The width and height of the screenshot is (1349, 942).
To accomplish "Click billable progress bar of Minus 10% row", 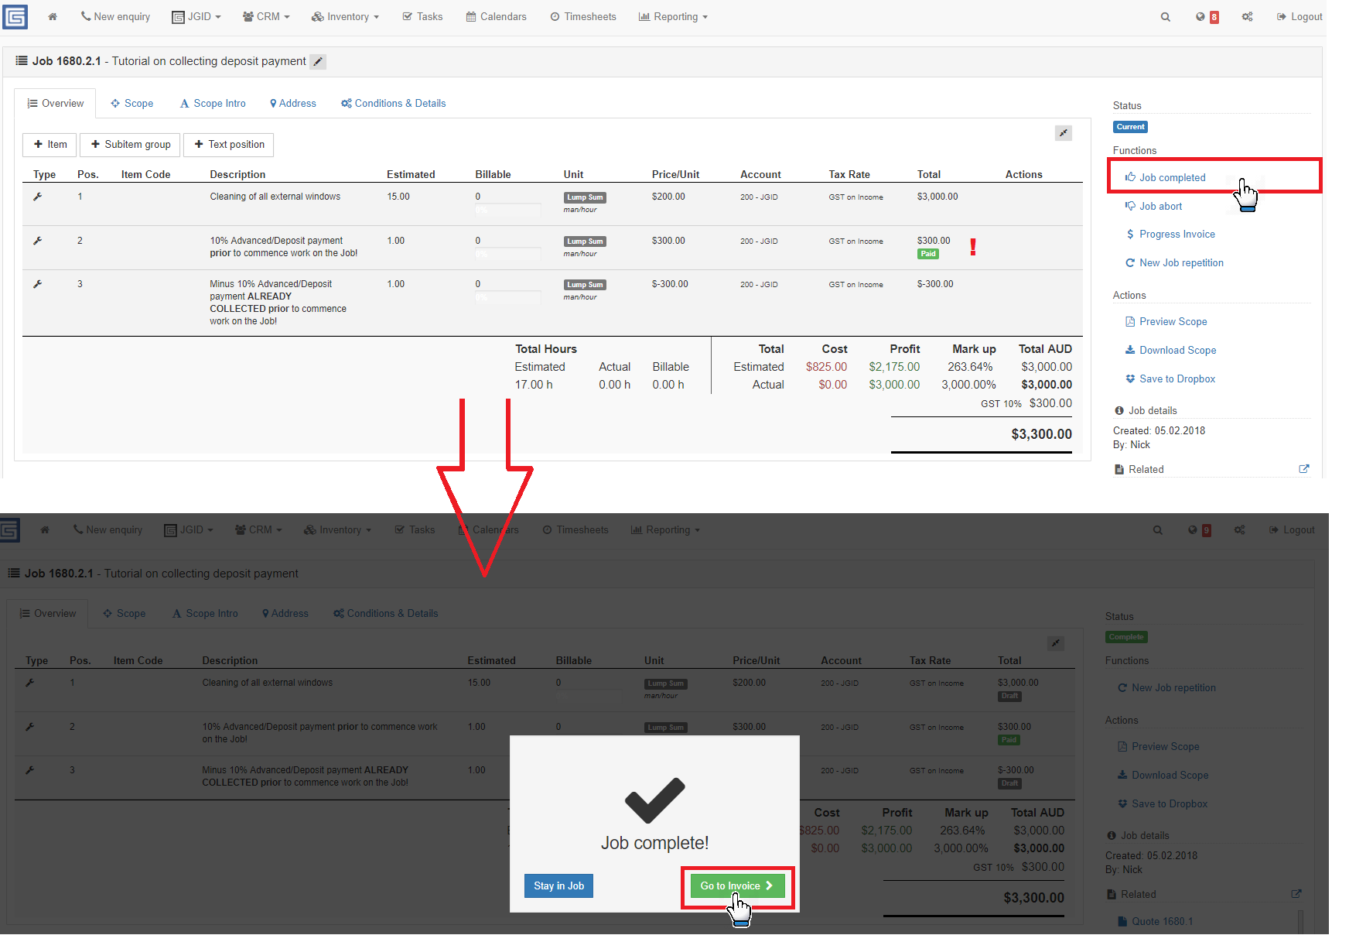I will (x=508, y=297).
